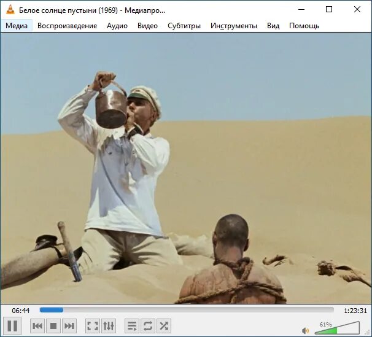Open the Воспроизведение menu

pos(67,26)
